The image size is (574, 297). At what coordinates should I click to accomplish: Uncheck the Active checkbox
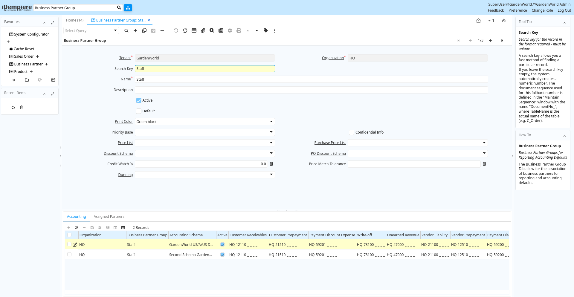[139, 100]
